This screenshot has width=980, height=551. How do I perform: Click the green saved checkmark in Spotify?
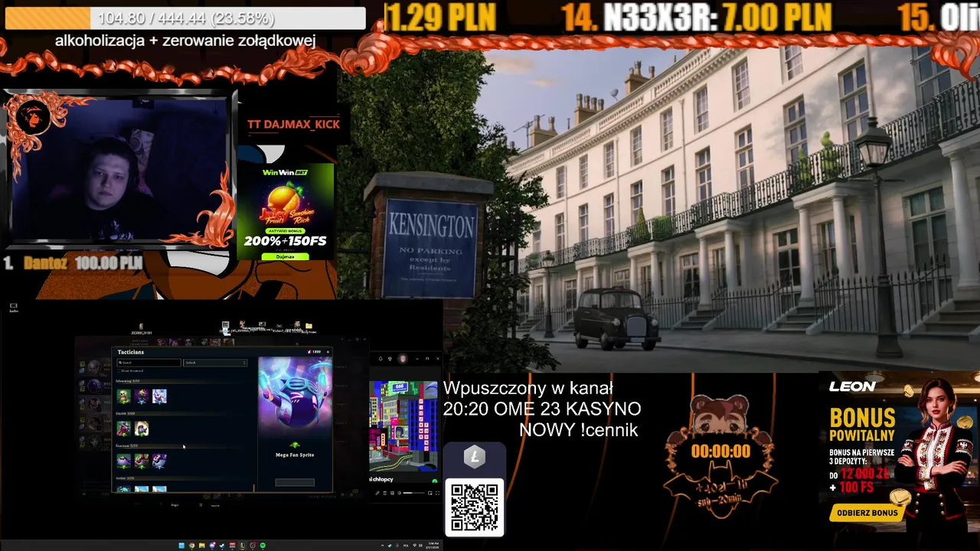coord(435,481)
